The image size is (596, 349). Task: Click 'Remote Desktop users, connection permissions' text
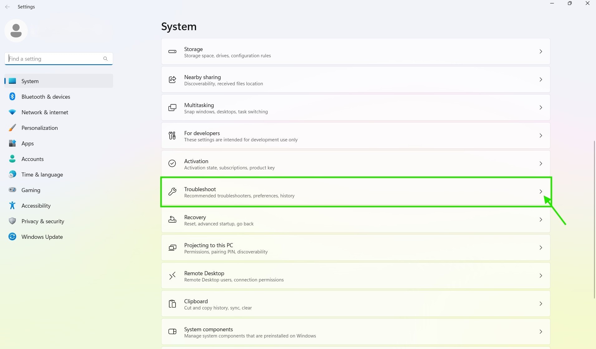(234, 280)
